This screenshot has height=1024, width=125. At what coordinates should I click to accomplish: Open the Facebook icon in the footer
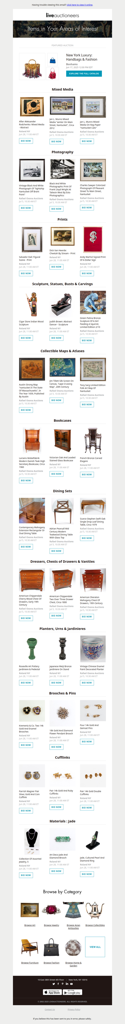[58, 984]
